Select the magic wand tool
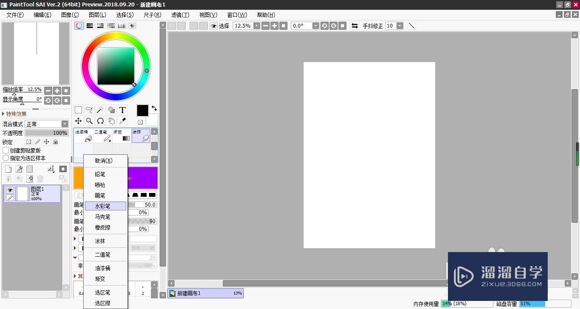 pyautogui.click(x=100, y=110)
